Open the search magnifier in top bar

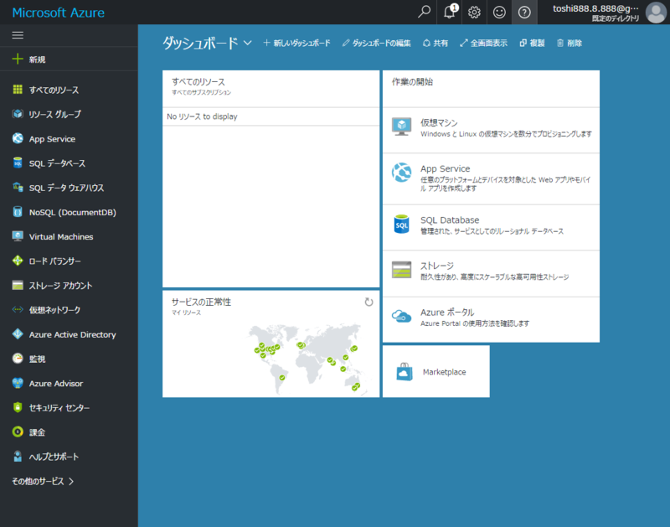[424, 12]
